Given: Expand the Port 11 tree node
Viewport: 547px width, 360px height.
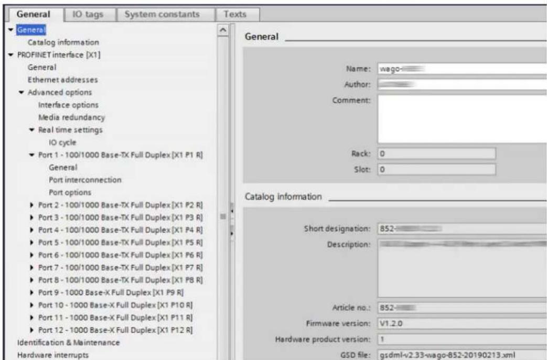Looking at the screenshot, I should click(32, 318).
